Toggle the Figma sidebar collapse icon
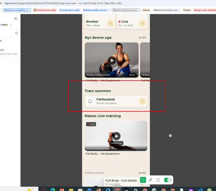Screen dimensions: 216x191 point(16,19)
